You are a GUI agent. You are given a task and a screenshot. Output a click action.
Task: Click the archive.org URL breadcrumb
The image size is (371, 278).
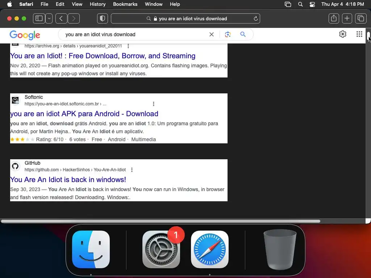click(73, 46)
